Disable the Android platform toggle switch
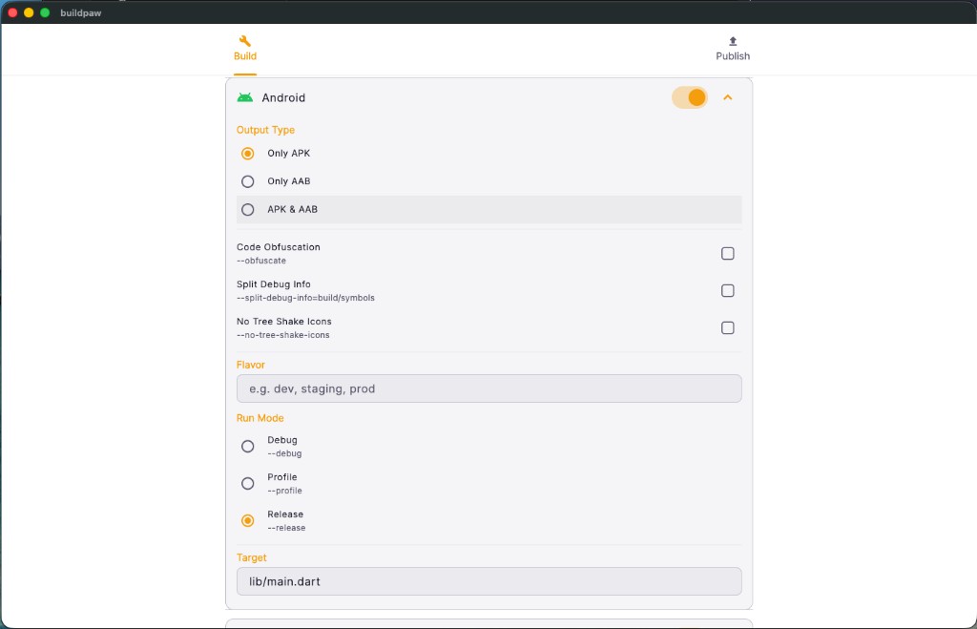 click(689, 97)
